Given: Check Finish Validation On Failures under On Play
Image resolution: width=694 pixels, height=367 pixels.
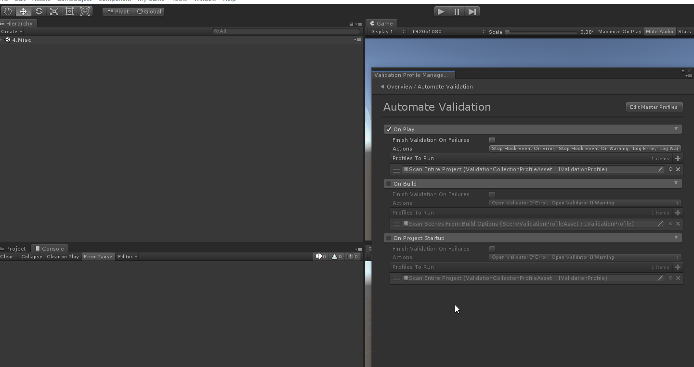Looking at the screenshot, I should coord(492,140).
